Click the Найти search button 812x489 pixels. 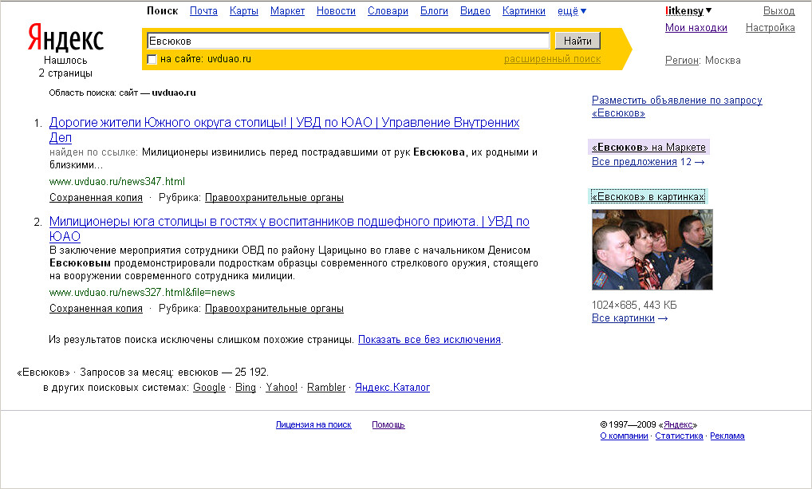click(577, 41)
